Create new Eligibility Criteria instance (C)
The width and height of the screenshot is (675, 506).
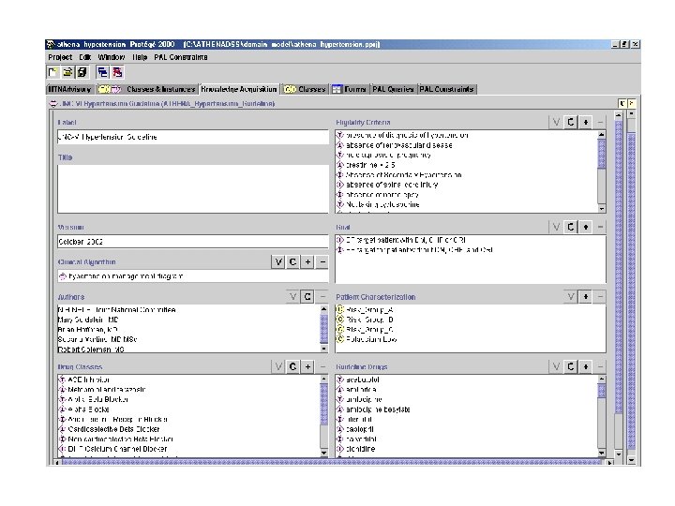[571, 122]
